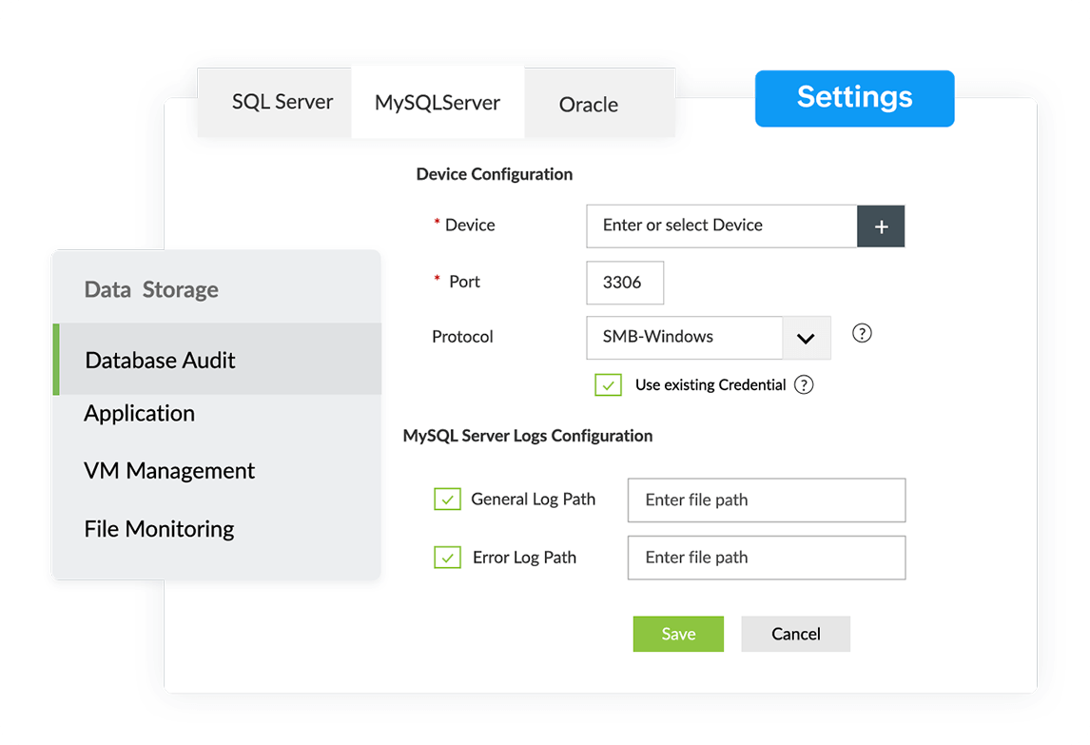Screen dimensions: 1090x745
Task: Select the MySQLServer tab
Action: pyautogui.click(x=438, y=103)
